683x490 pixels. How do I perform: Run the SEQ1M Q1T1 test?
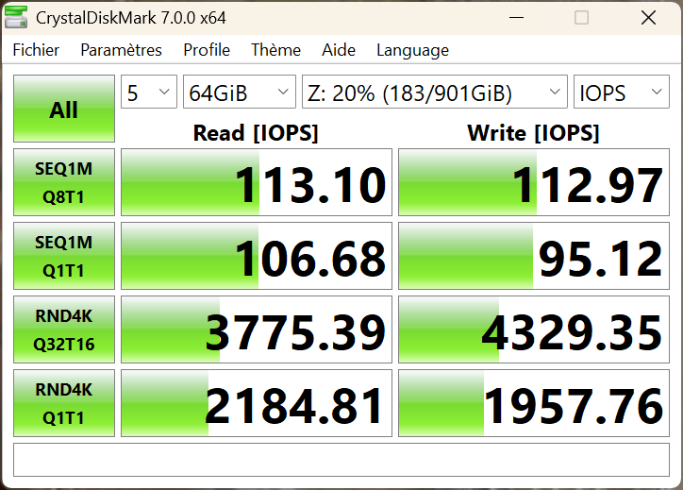64,256
